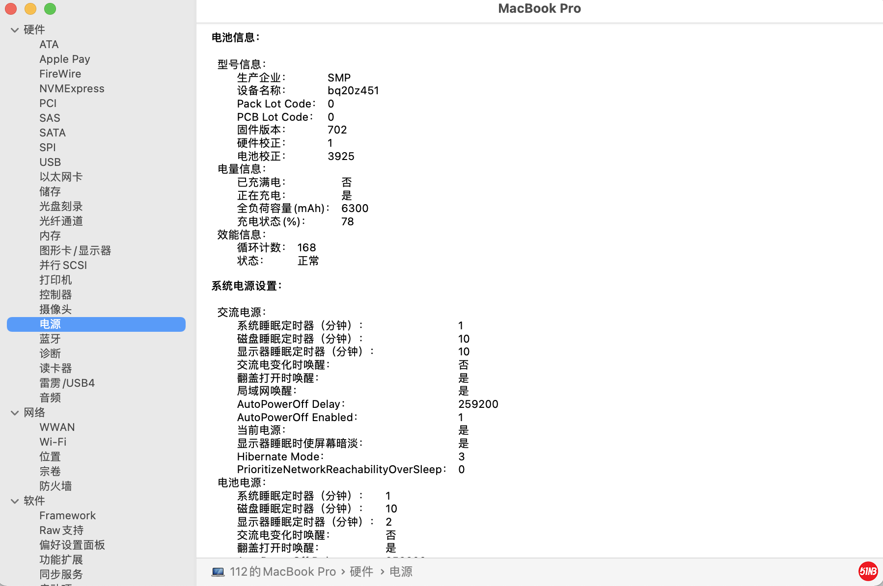Open 光盘刻录 details
The image size is (883, 586).
point(61,207)
